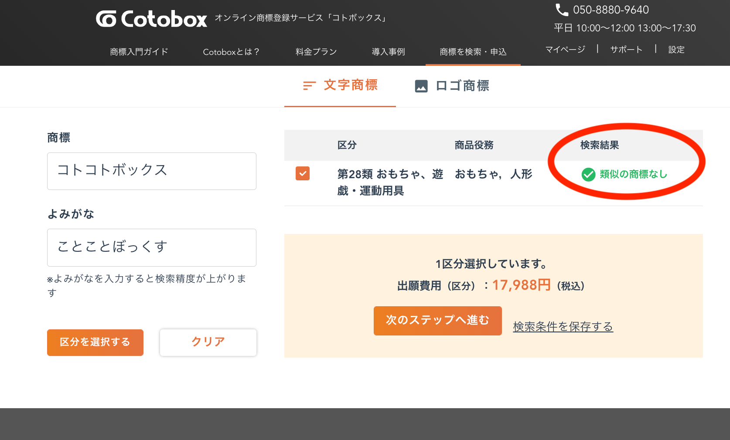Click the green no-similar-trademark check icon
This screenshot has height=440, width=730.
(588, 175)
